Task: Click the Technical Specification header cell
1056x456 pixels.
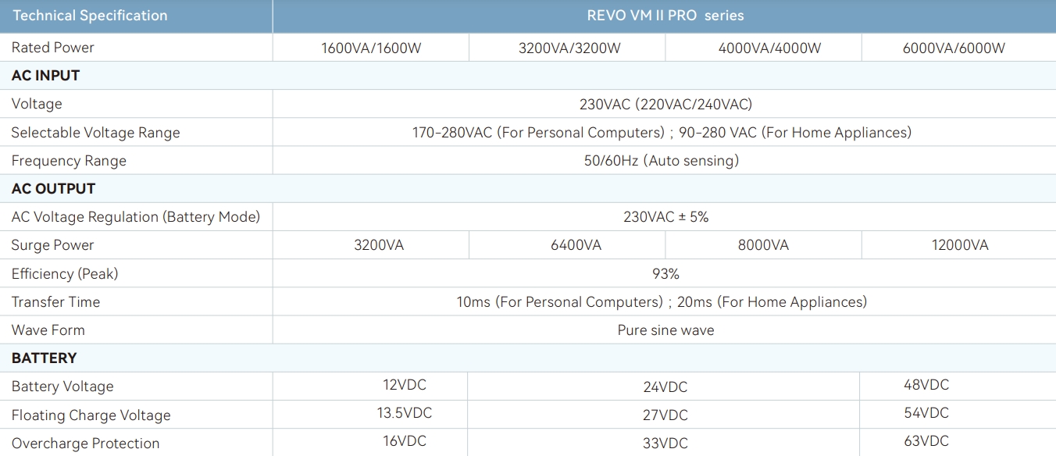Action: click(x=90, y=16)
